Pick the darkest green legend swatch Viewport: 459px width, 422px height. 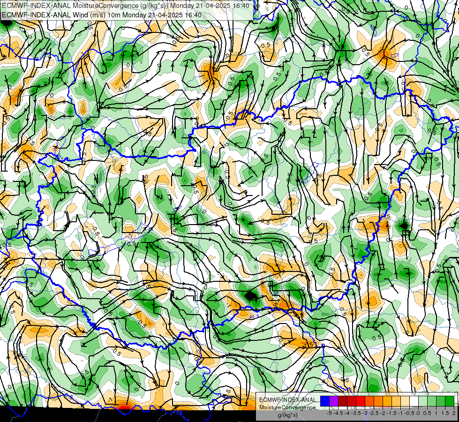pyautogui.click(x=449, y=401)
